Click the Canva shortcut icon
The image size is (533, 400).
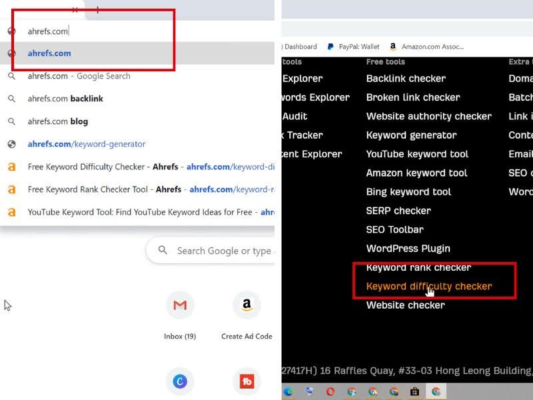180,381
